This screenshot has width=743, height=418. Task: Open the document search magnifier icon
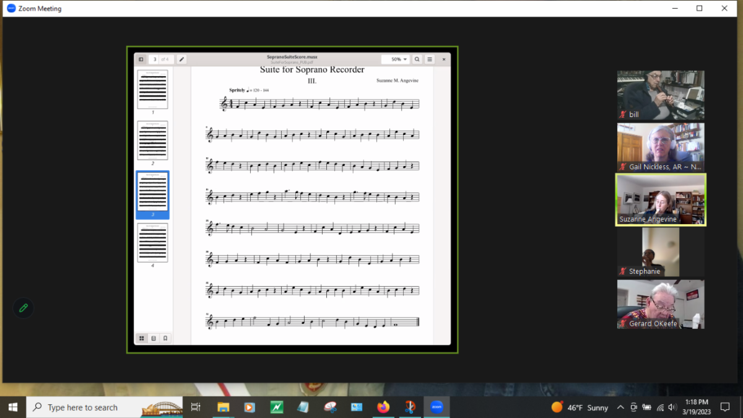point(417,59)
